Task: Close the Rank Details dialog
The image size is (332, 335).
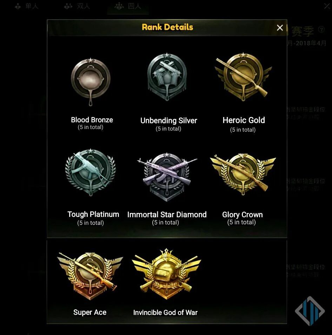Action: point(280,27)
